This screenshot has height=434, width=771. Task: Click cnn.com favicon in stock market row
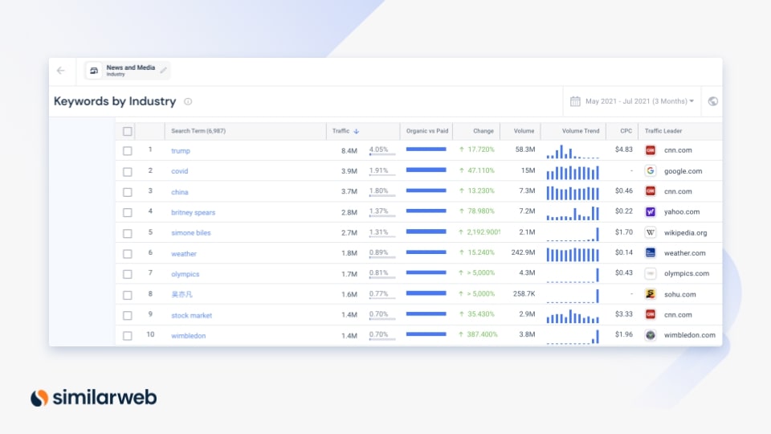(x=650, y=314)
